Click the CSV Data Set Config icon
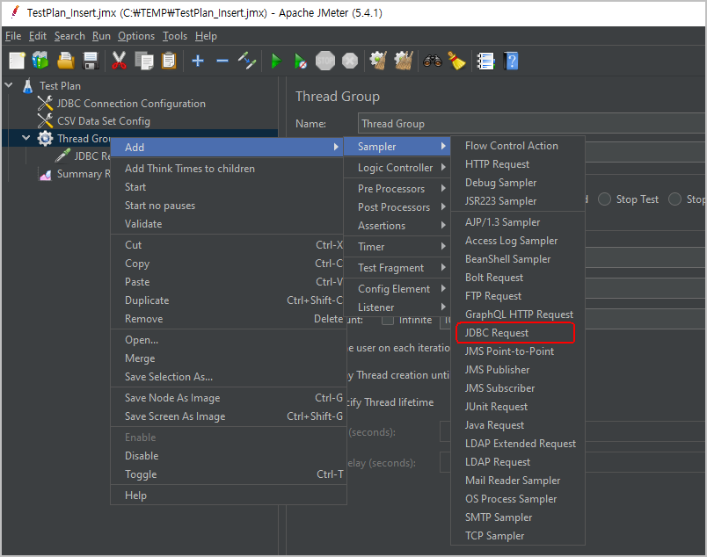The image size is (707, 557). 45,120
